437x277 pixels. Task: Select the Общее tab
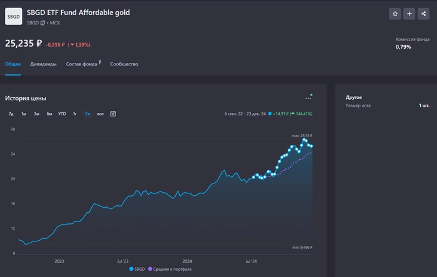(13, 64)
